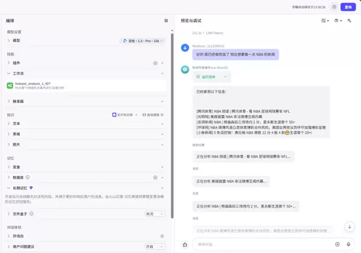Click the auto-generate icon for 开场白
Image resolution: width=361 pixels, height=253 pixels.
click(x=162, y=236)
